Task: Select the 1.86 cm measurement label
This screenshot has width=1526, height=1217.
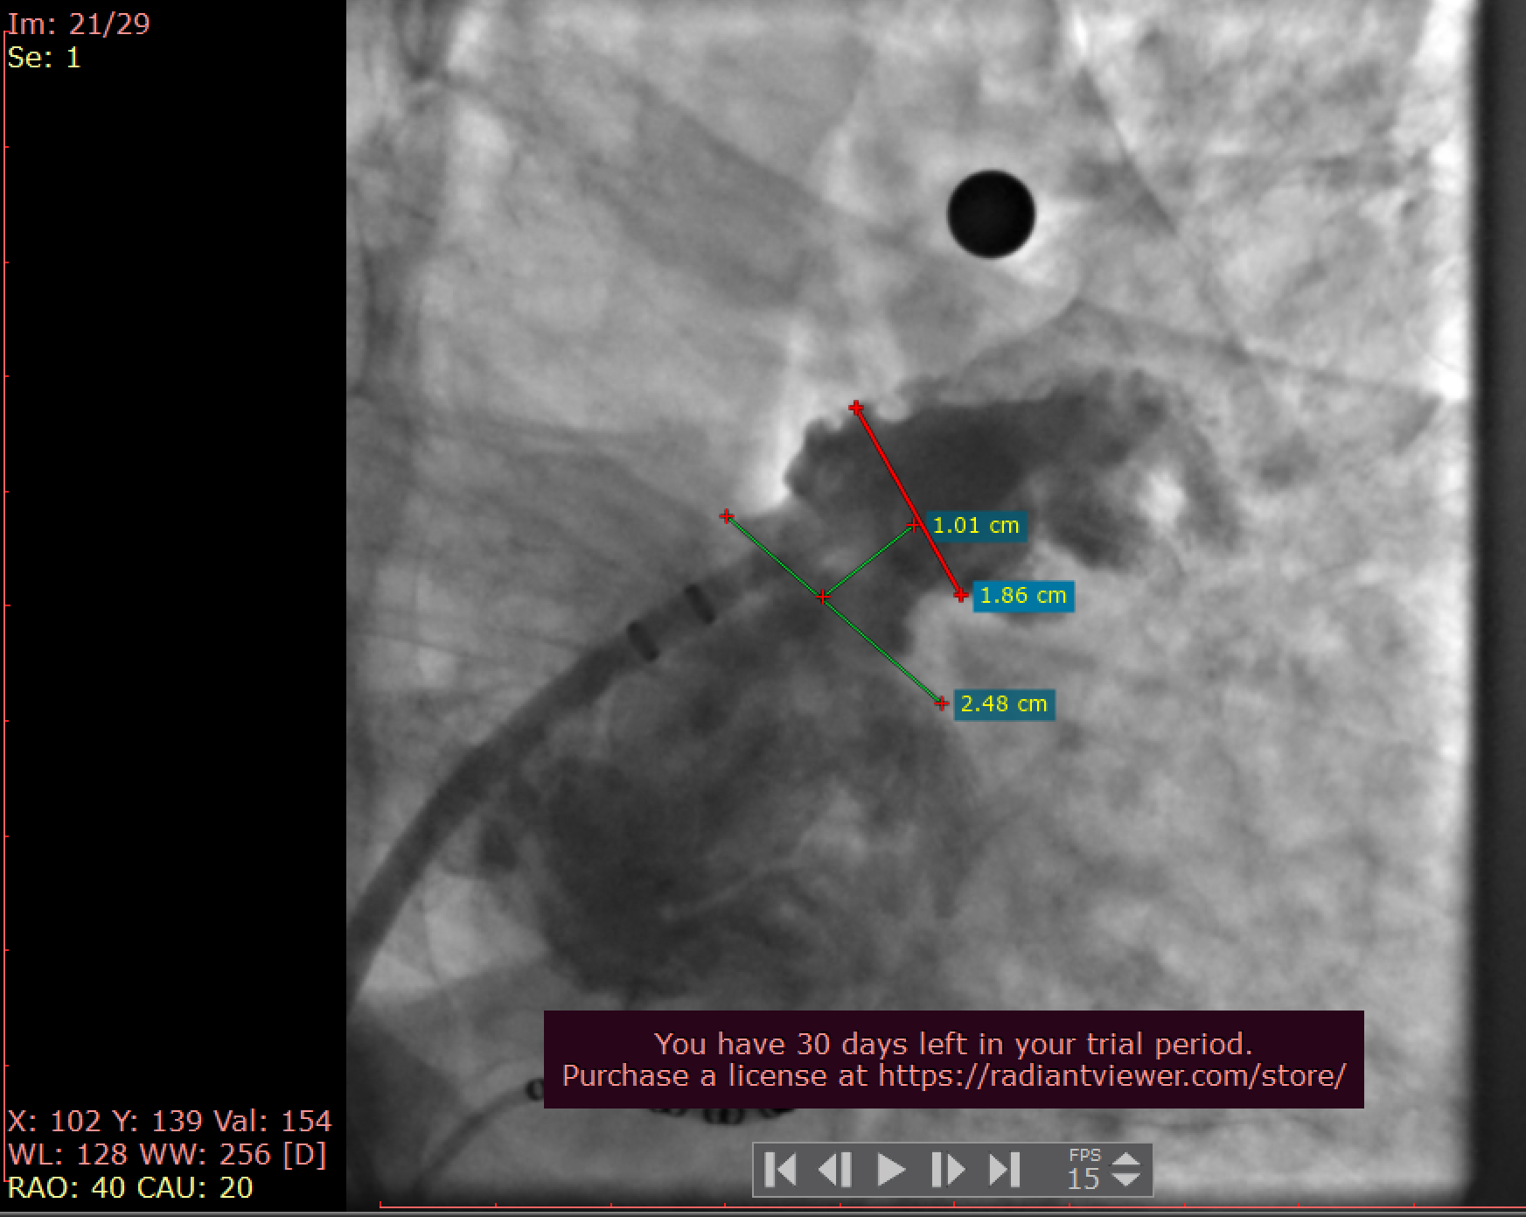Action: 1023,596
